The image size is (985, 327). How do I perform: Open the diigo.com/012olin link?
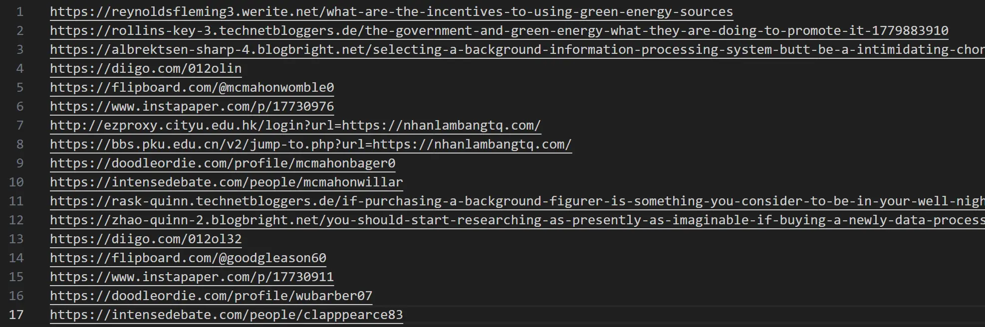(146, 69)
